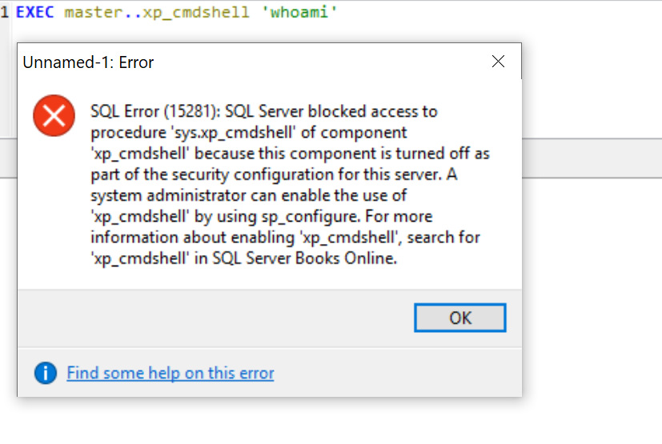Click the blank results area below the dialog
This screenshot has width=662, height=444.
(320, 420)
